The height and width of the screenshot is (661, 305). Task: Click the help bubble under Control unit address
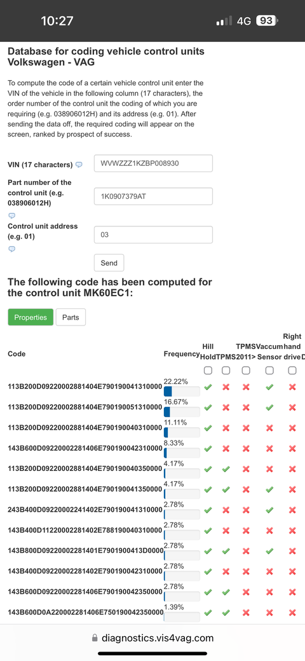pyautogui.click(x=12, y=249)
